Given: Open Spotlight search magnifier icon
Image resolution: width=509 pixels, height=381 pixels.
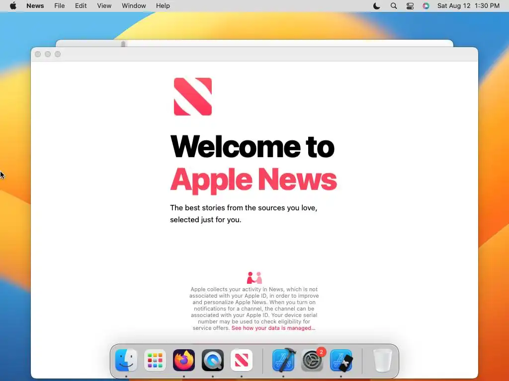Looking at the screenshot, I should 394,6.
